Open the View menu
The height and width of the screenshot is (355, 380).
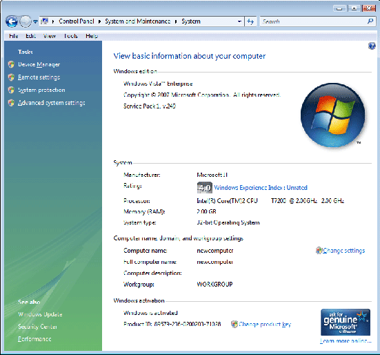point(50,36)
